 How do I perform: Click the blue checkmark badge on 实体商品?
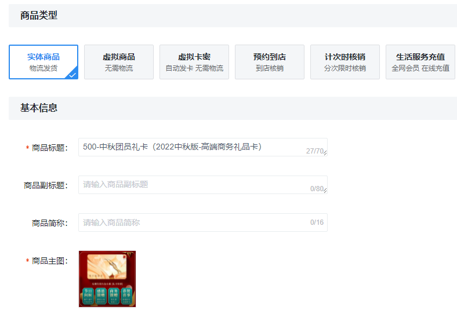coord(72,75)
